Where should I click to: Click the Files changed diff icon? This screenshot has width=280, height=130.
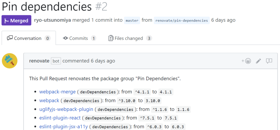[x=111, y=38]
